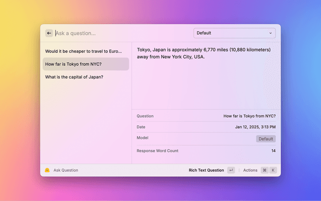This screenshot has width=321, height=201.
Task: Click the Question metadata row label
Action: click(x=145, y=116)
